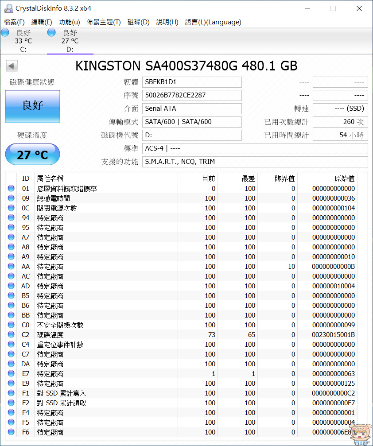Open the 檔案(F) menu
373x446 pixels.
point(14,22)
